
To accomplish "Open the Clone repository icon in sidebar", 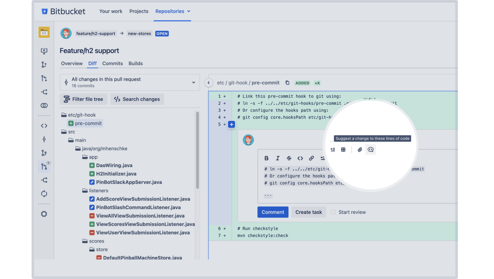I will (x=44, y=51).
